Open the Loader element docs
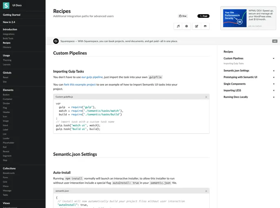 coord(6,138)
